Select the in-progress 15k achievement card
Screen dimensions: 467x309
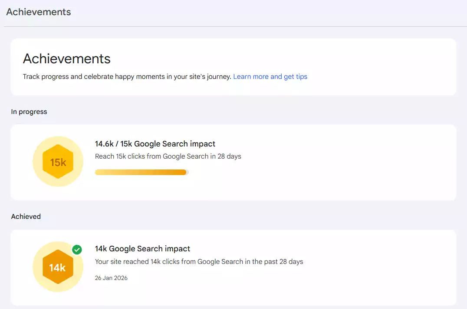233,163
